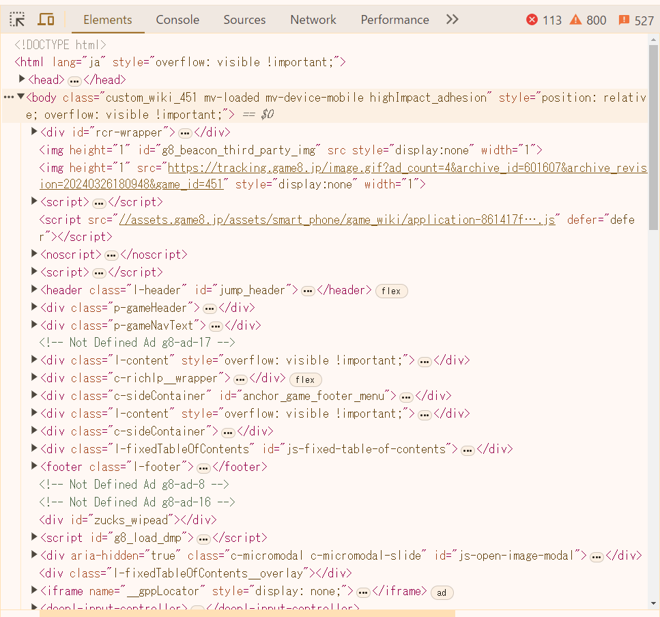The height and width of the screenshot is (617, 660).
Task: Expand the c-richlp__wrapper div
Action: pyautogui.click(x=35, y=377)
